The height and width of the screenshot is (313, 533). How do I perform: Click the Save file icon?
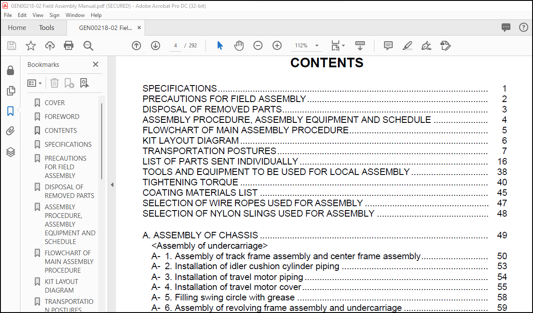[12, 46]
